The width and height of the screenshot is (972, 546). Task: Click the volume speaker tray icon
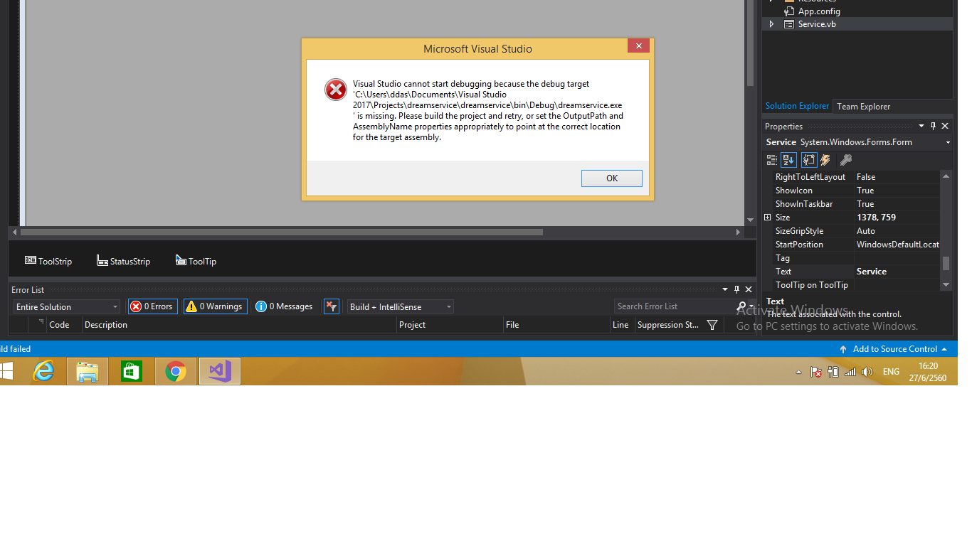(867, 372)
